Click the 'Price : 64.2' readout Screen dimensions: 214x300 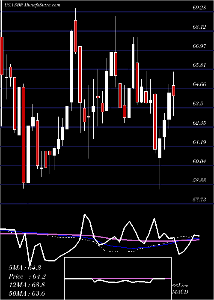pos(27,276)
